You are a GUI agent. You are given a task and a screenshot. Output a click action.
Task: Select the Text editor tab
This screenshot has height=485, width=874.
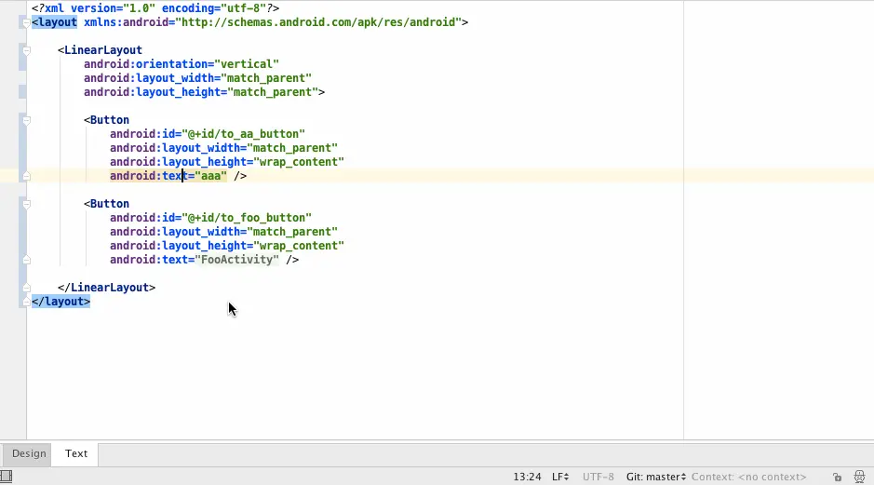[75, 453]
